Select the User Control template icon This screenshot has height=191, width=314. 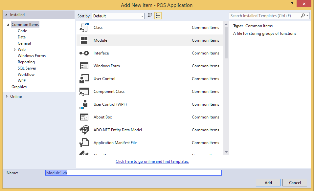coord(84,79)
